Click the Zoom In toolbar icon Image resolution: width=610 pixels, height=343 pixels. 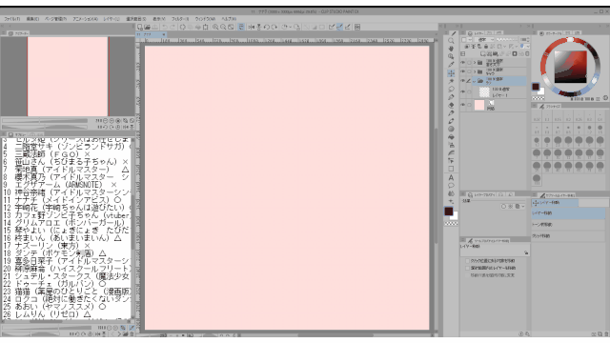point(215,27)
